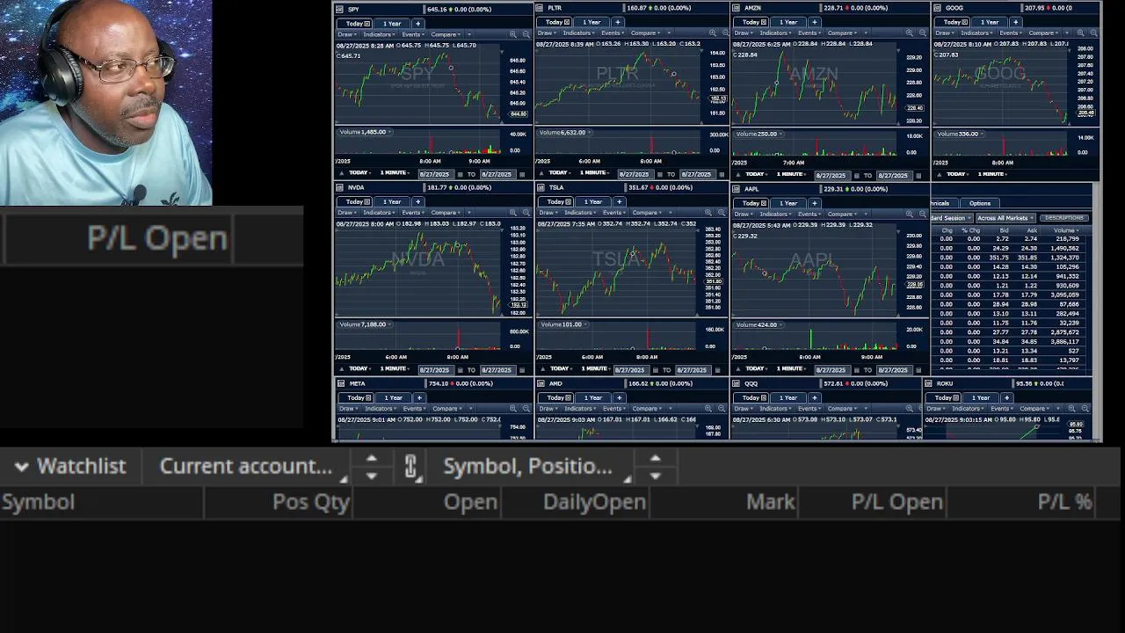1125x633 pixels.
Task: Add a new tab in AAPL chart
Action: tap(815, 203)
